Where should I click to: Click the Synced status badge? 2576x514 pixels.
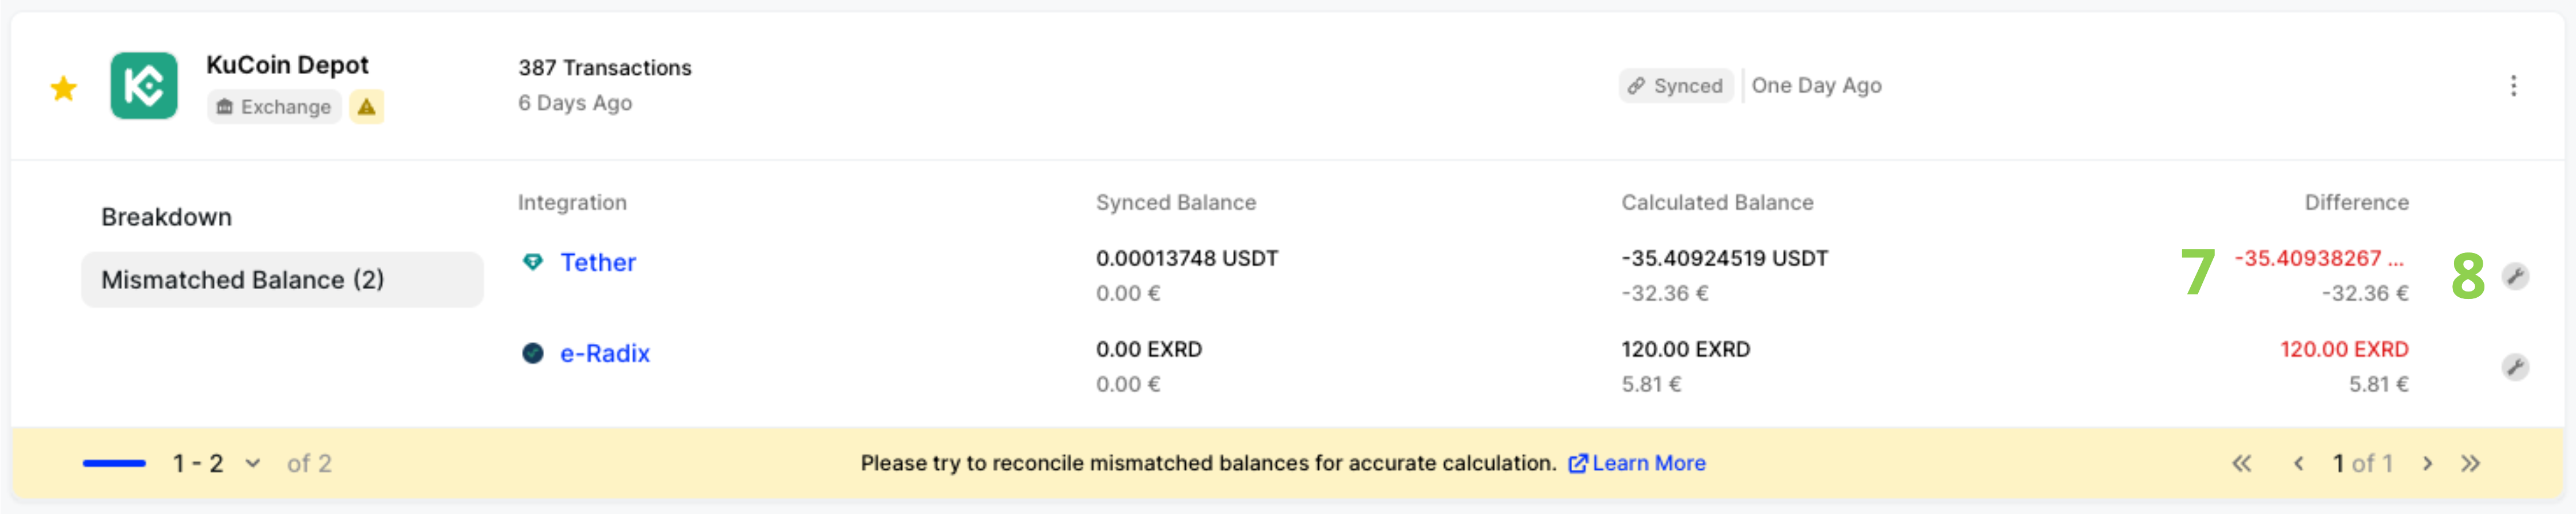coord(1676,86)
